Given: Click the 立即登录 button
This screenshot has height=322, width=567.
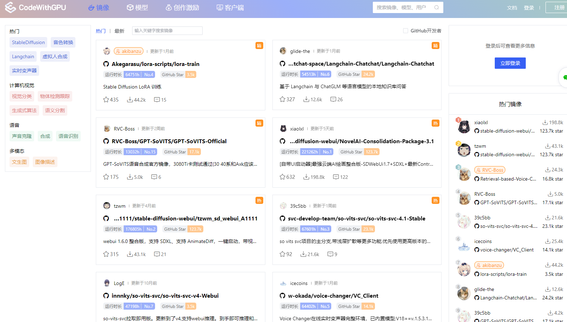Looking at the screenshot, I should point(510,63).
